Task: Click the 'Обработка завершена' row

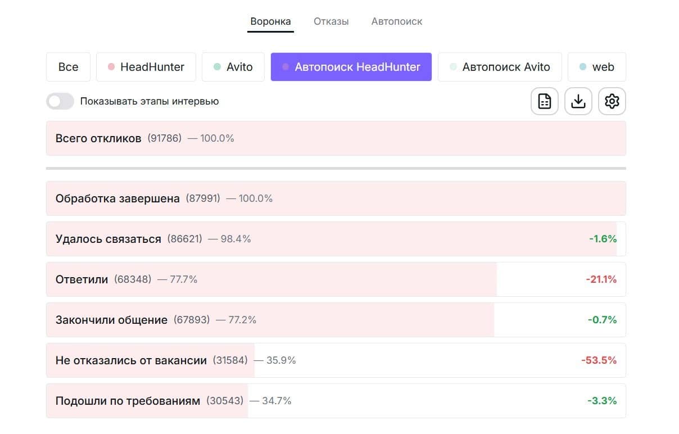Action: tap(336, 198)
